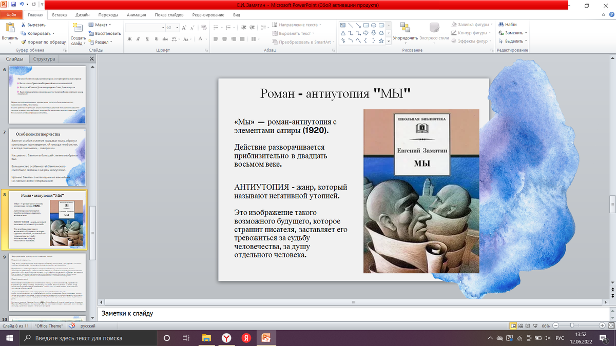The height and width of the screenshot is (346, 616).
Task: Toggle Italic (К) formatting
Action: click(139, 39)
